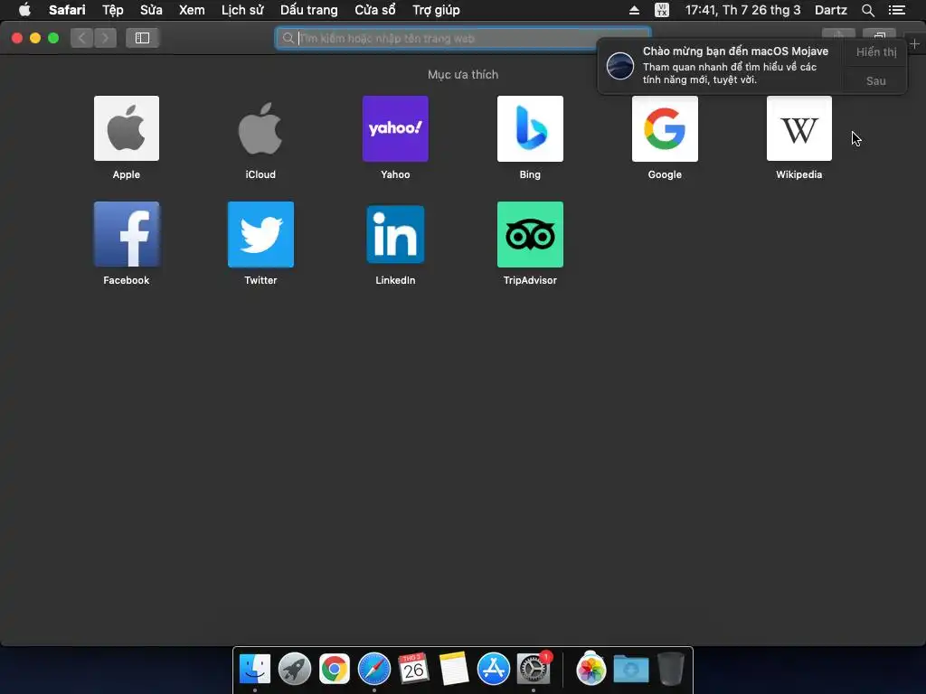
Task: Open the Safari menu
Action: click(67, 10)
